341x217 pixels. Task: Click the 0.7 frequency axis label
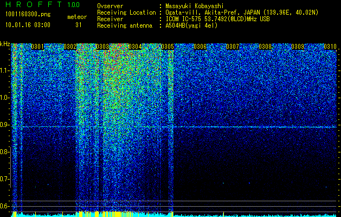click(x=4, y=179)
